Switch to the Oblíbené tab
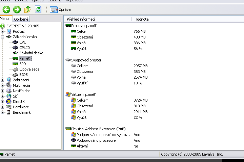The width and height of the screenshot is (244, 162). [x=21, y=19]
